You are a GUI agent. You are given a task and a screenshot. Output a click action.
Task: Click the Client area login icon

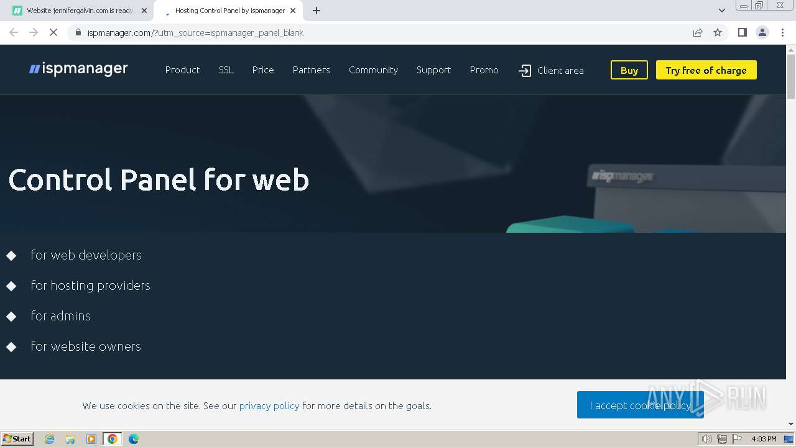click(525, 71)
